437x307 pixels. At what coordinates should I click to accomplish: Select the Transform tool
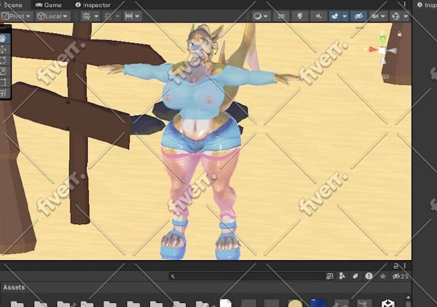click(x=3, y=93)
